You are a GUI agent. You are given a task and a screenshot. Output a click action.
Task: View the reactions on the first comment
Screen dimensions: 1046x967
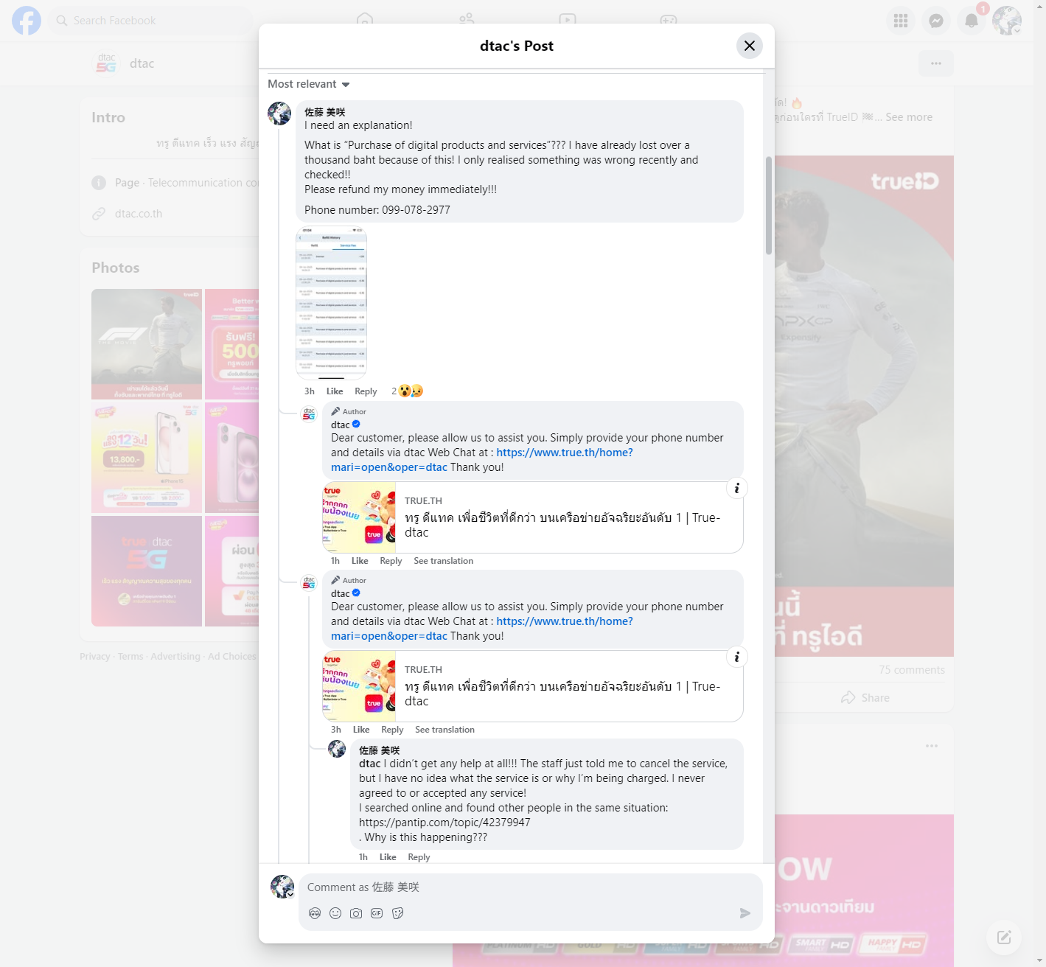point(408,391)
